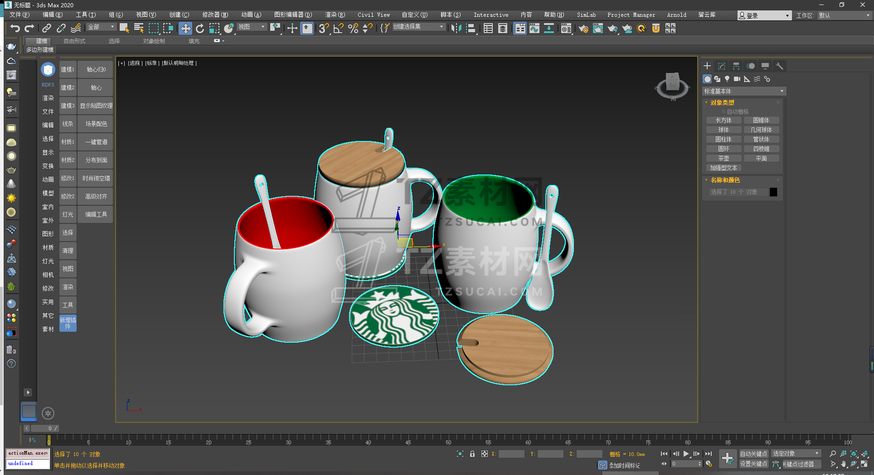Click the 圆柱体 cylinder button
The width and height of the screenshot is (874, 475).
(x=723, y=139)
